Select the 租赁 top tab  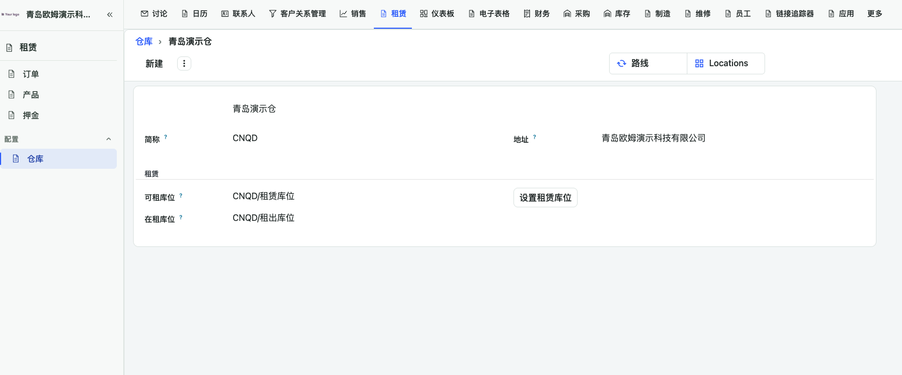(x=393, y=14)
